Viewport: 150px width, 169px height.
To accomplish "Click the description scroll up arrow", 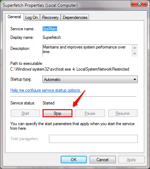I will coord(135,48).
